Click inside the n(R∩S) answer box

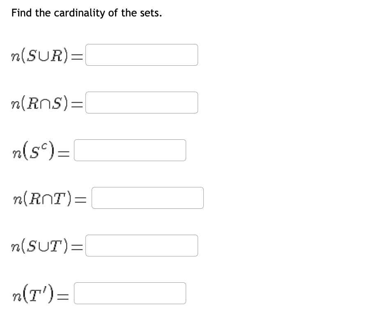coord(141,102)
